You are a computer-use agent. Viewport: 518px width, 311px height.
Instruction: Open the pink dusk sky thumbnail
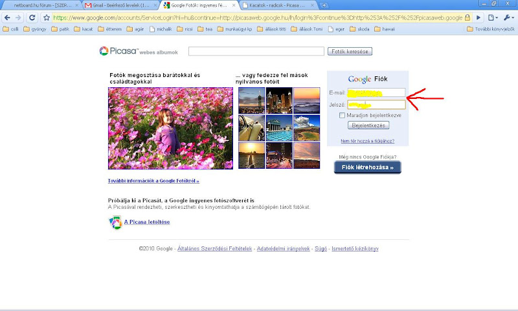pos(306,155)
